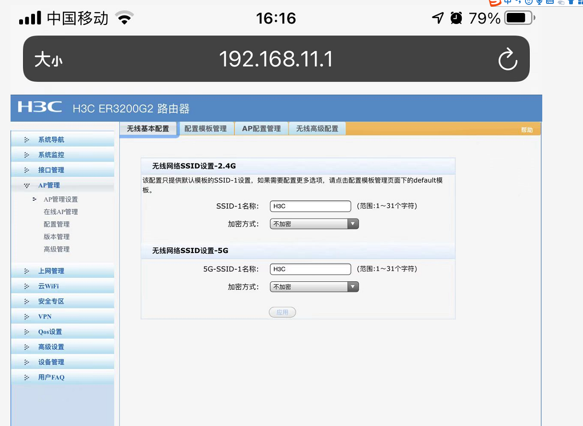583x426 pixels.
Task: Tap the battery icon in status bar
Action: tap(520, 19)
